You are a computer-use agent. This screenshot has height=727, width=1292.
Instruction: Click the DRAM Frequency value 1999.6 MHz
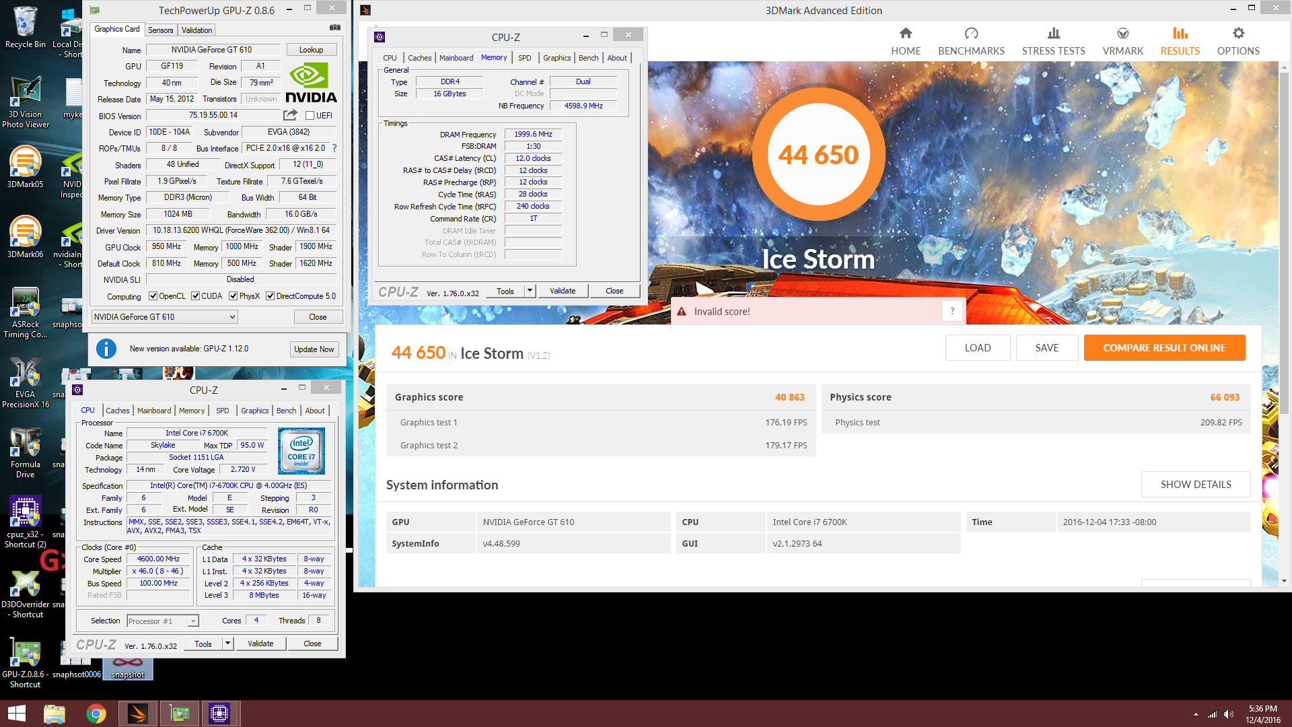[533, 134]
